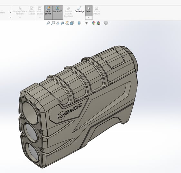181x173 pixels.
Task: Open the Display Style cube icon
Action: click(79, 23)
